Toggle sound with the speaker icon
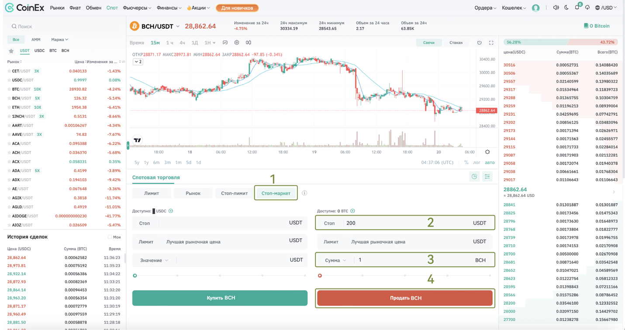625x330 pixels. click(x=556, y=8)
